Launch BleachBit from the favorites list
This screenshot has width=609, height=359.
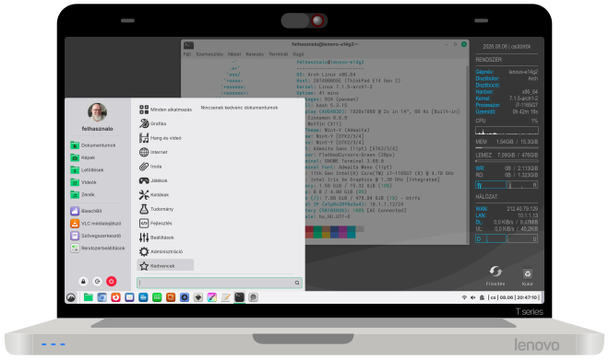coord(86,211)
